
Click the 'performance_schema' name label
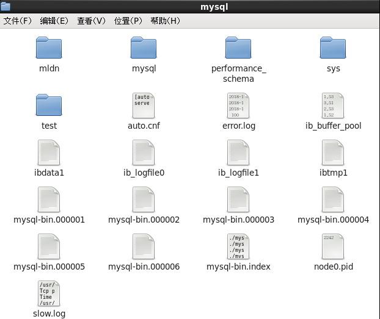(x=239, y=74)
